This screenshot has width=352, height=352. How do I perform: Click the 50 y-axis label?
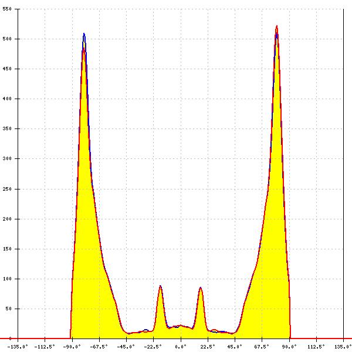click(x=8, y=309)
